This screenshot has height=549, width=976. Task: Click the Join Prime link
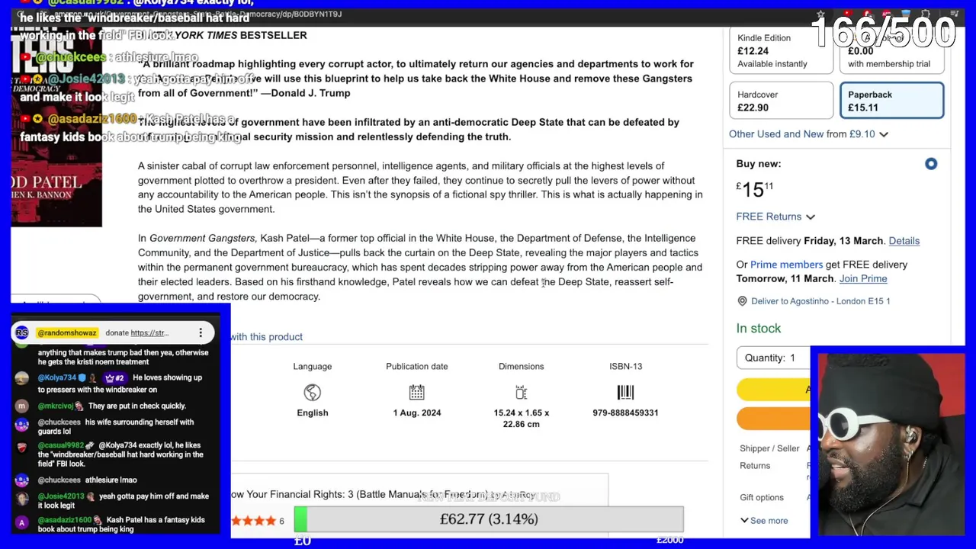tap(863, 279)
